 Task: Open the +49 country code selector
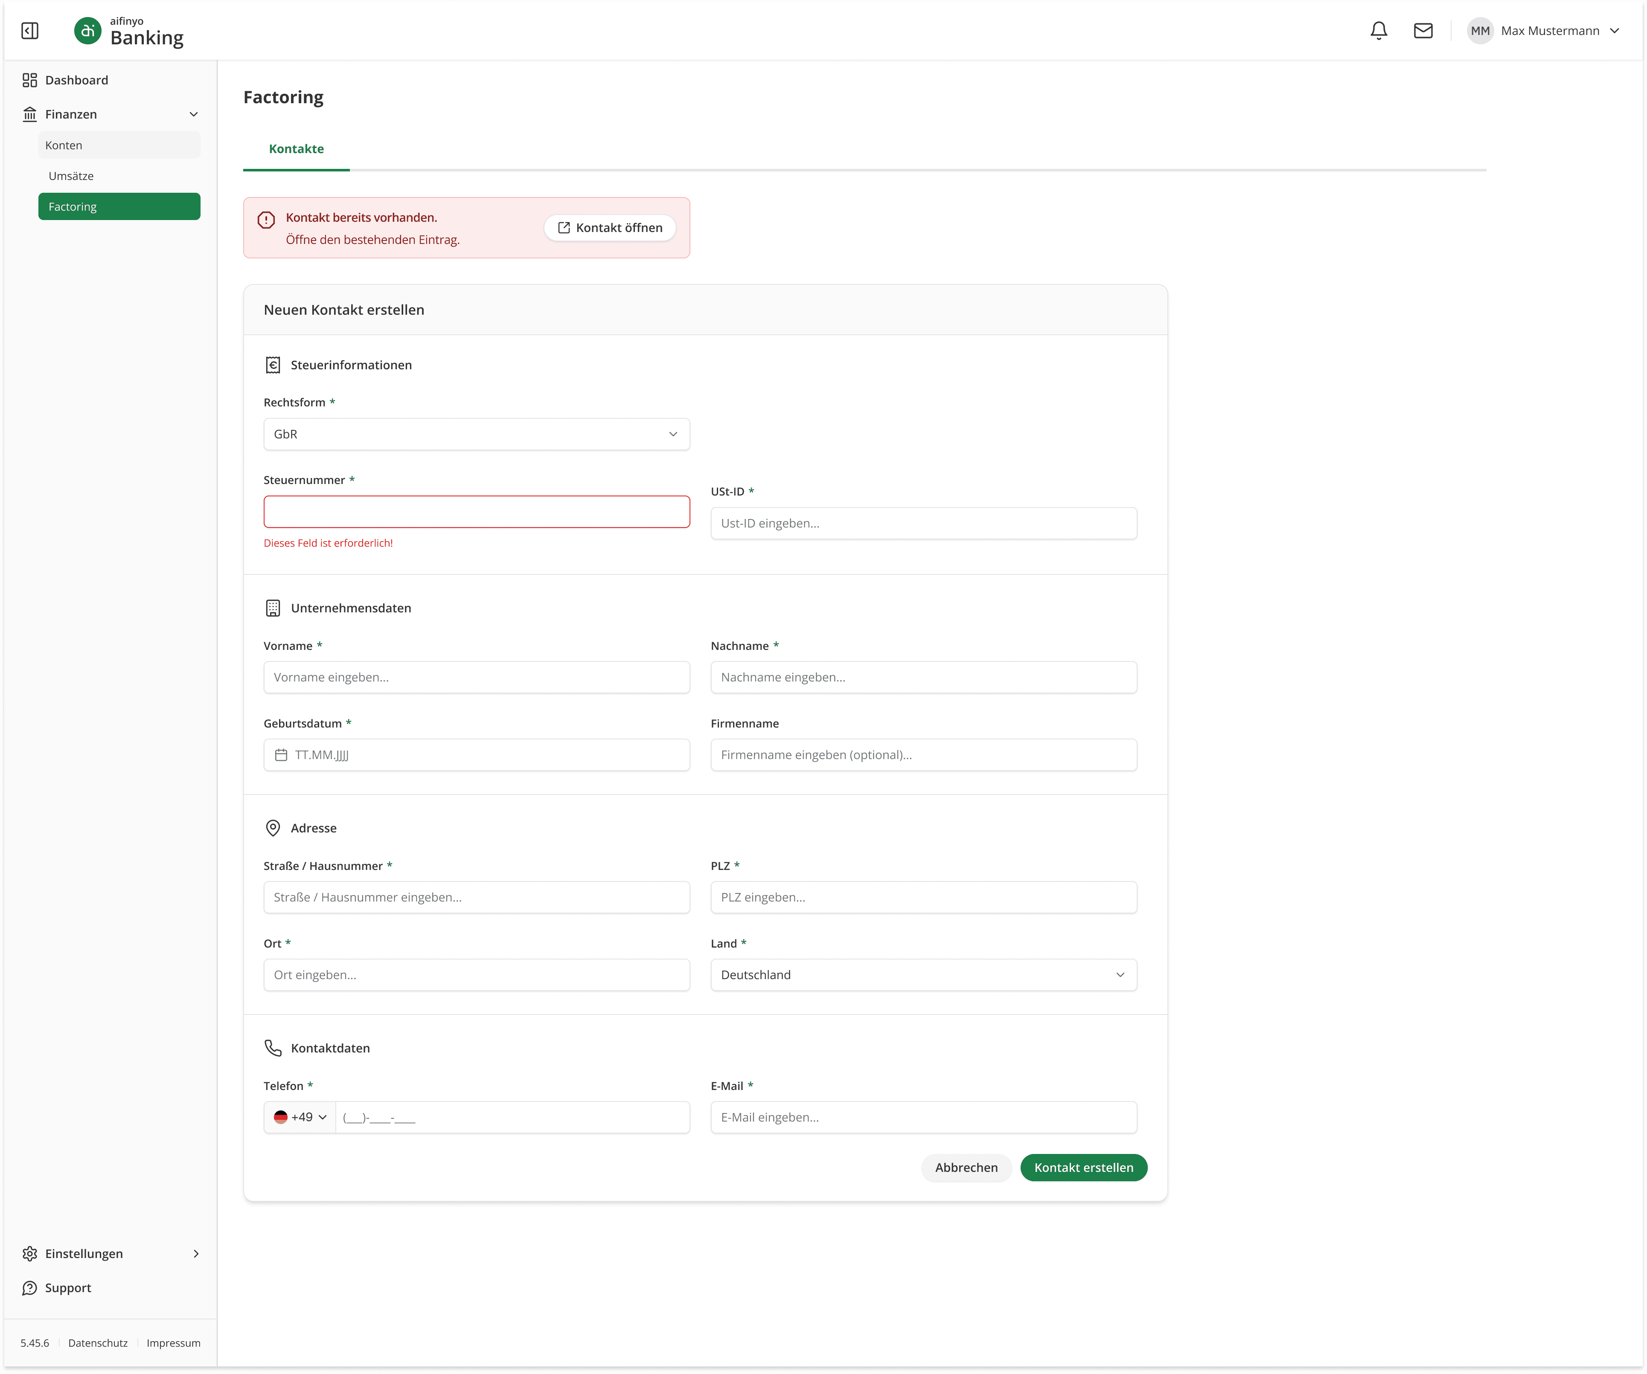tap(300, 1117)
